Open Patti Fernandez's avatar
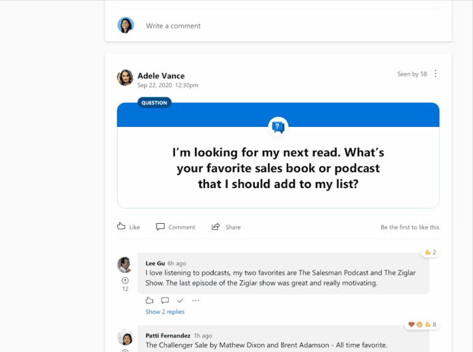Viewport: 473px width, 352px height. click(125, 337)
